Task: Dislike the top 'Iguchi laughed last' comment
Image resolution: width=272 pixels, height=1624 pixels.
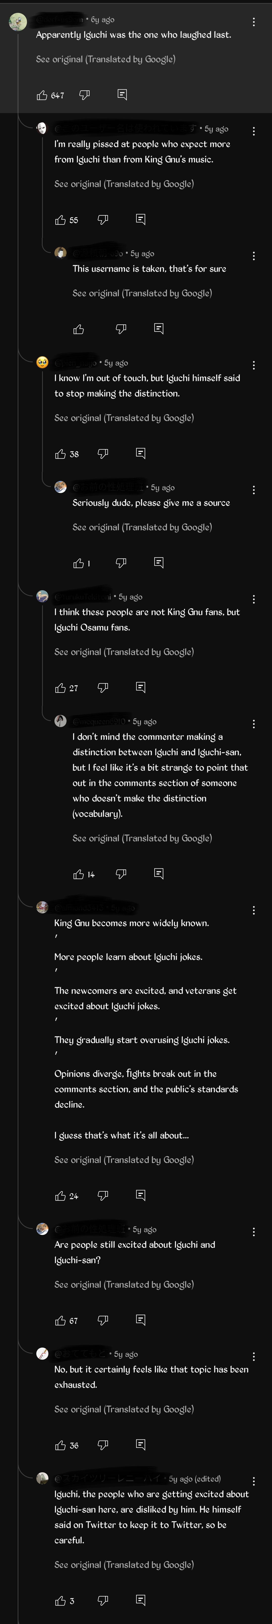Action: pos(84,95)
